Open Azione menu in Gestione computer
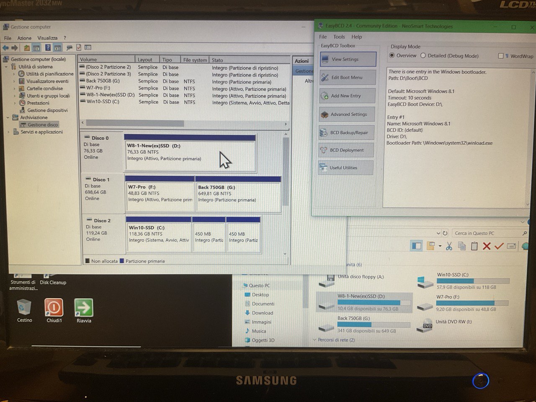536x402 pixels. click(x=24, y=38)
